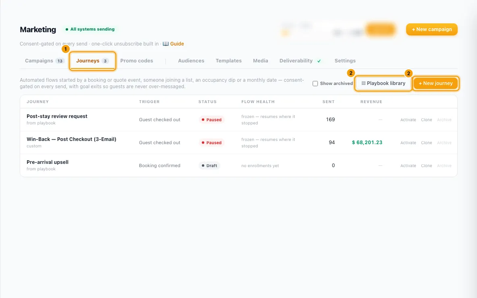Click the Campaigns count badge 13
The height and width of the screenshot is (298, 477).
(60, 61)
